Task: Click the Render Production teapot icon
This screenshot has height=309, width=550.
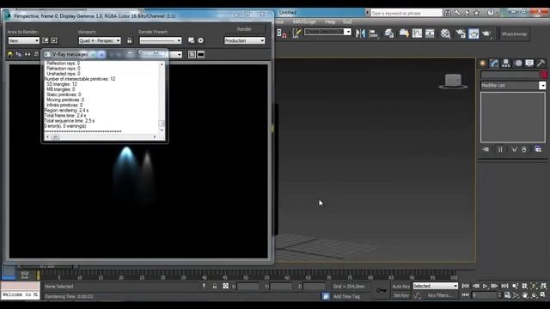Action: 486,33
